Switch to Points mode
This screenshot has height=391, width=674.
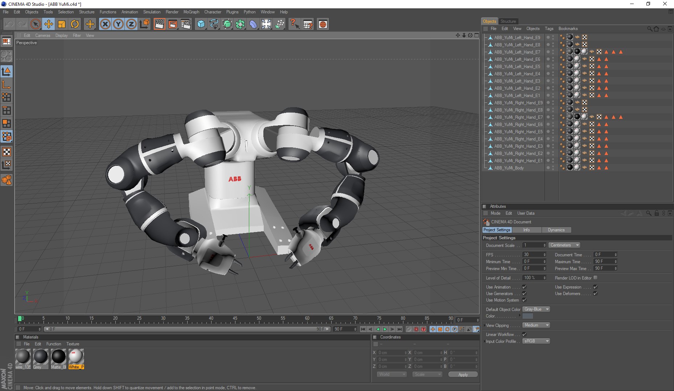[7, 97]
